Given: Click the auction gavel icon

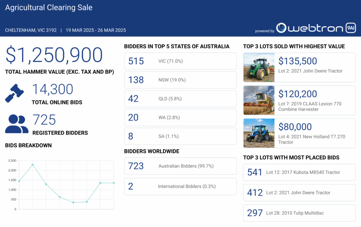Looking at the screenshot, I should click(14, 93).
